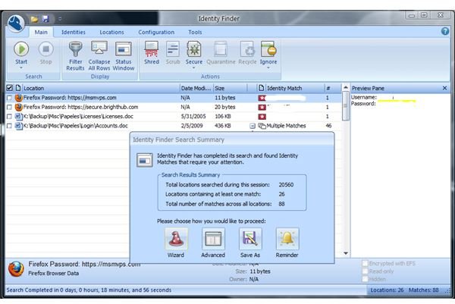This screenshot has width=455, height=304.
Task: Click scroll down arrow of results list
Action: pos(346,253)
